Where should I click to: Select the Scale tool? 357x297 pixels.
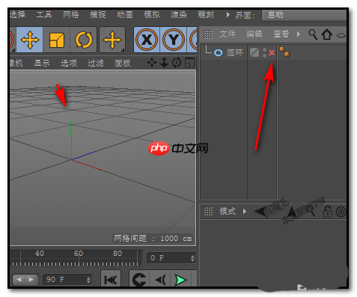57,40
